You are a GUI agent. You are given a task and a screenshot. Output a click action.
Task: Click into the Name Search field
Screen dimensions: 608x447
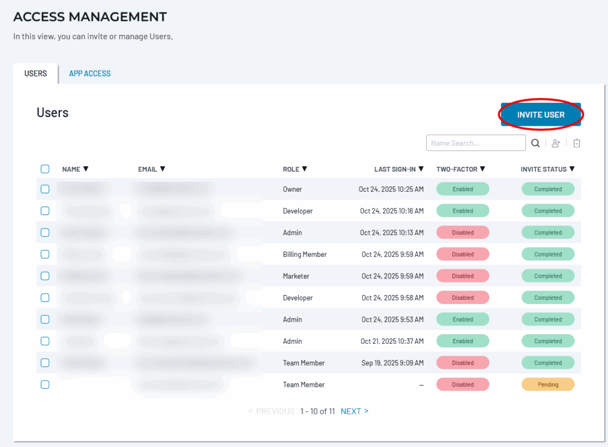pyautogui.click(x=476, y=143)
